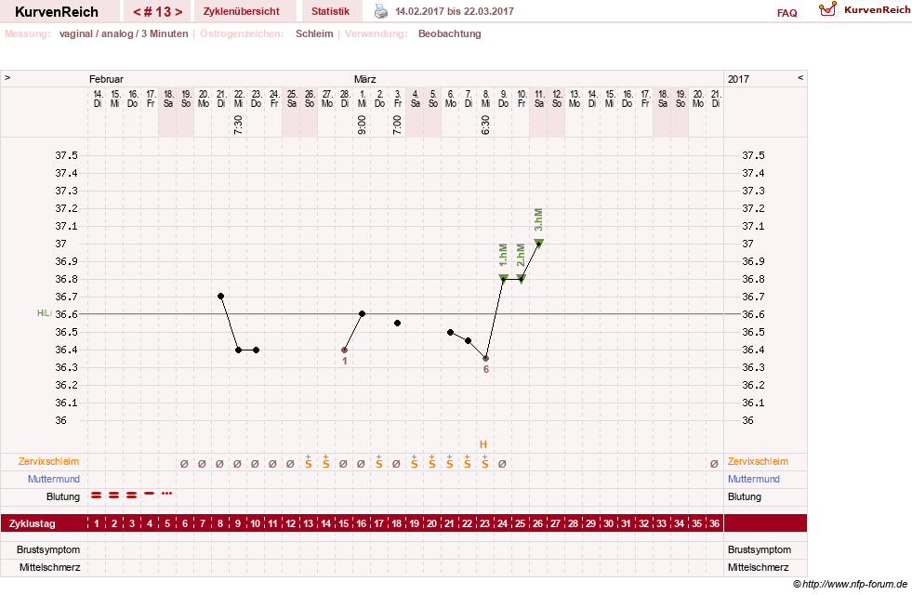
Task: Click the '9:00' time entry on 1. Mi
Action: coord(362,125)
